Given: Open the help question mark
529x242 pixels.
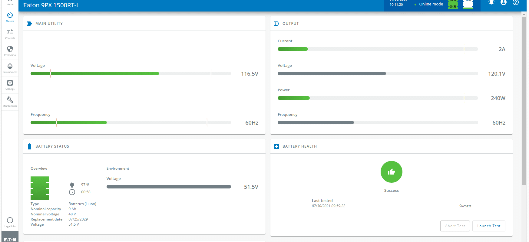Looking at the screenshot, I should [x=516, y=3].
